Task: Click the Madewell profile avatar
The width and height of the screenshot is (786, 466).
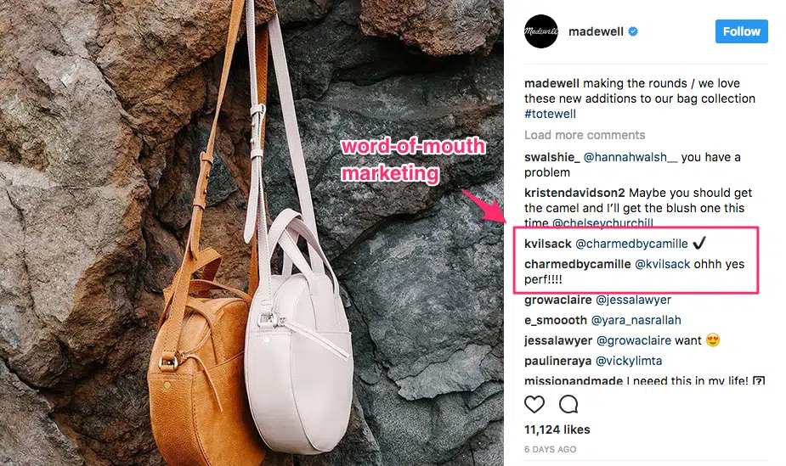Action: point(541,31)
